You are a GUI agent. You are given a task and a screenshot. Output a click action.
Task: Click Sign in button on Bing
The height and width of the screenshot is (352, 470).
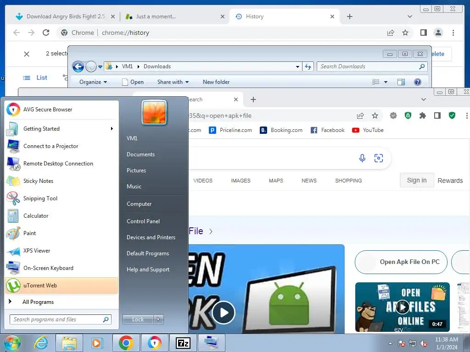pos(417,180)
